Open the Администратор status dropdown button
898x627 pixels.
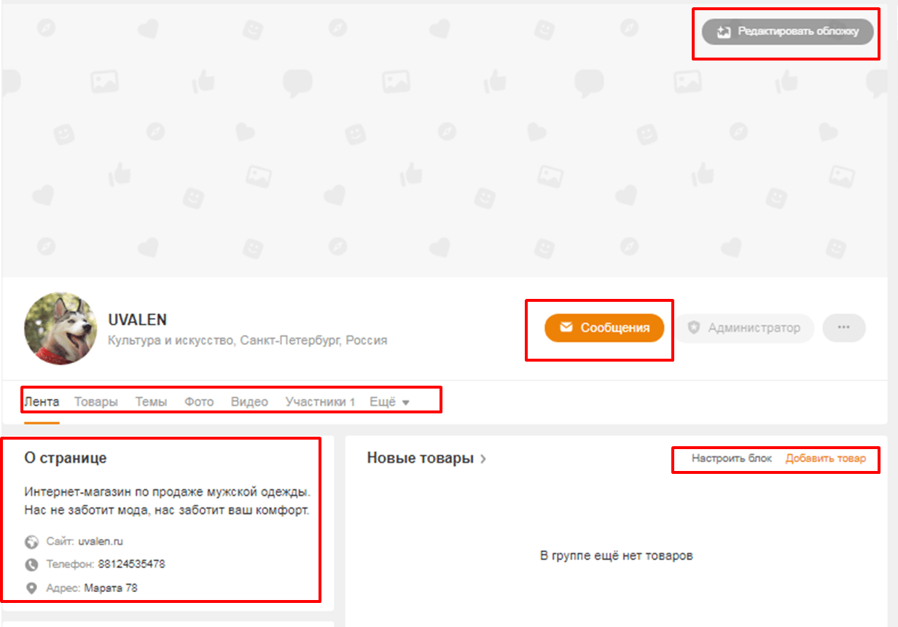(x=743, y=328)
